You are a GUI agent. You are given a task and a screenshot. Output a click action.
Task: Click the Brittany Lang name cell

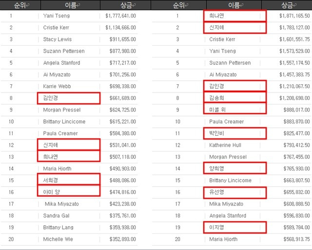pos(58,227)
